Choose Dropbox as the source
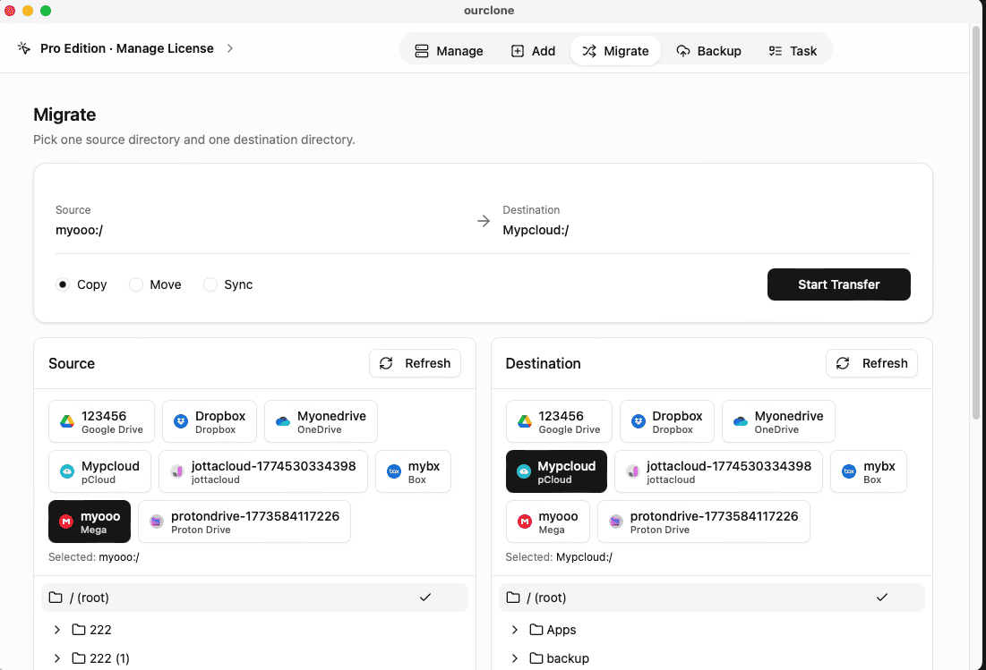986x670 pixels. tap(209, 420)
